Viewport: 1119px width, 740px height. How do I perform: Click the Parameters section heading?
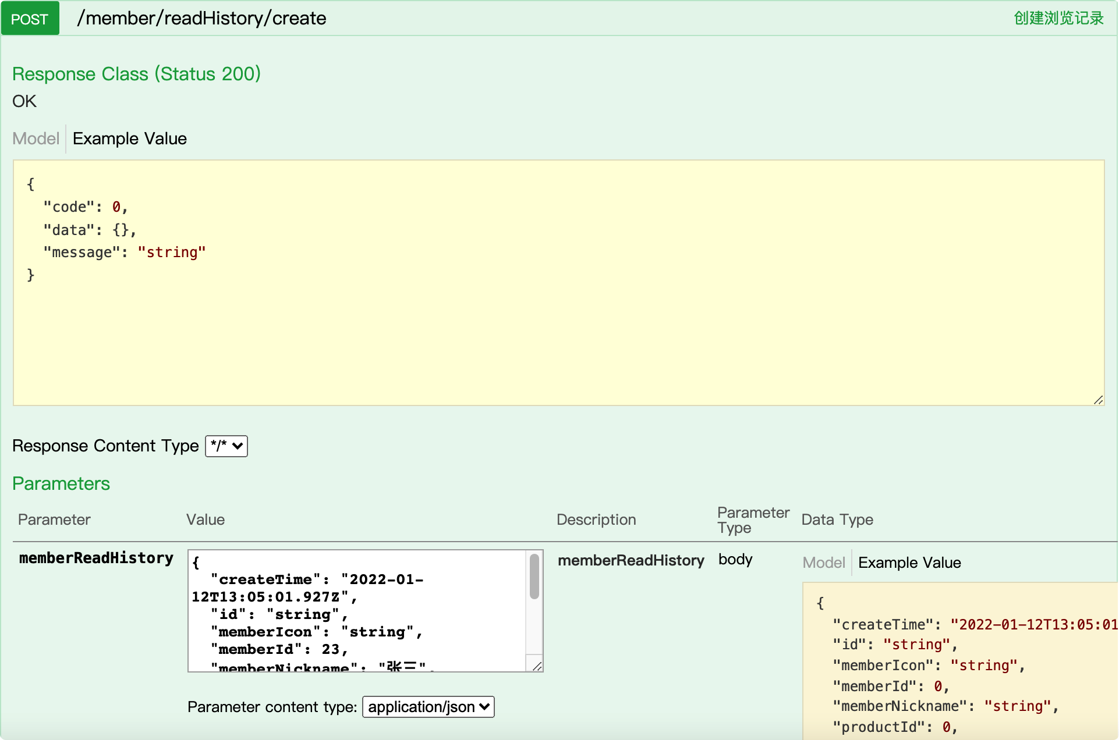tap(61, 483)
